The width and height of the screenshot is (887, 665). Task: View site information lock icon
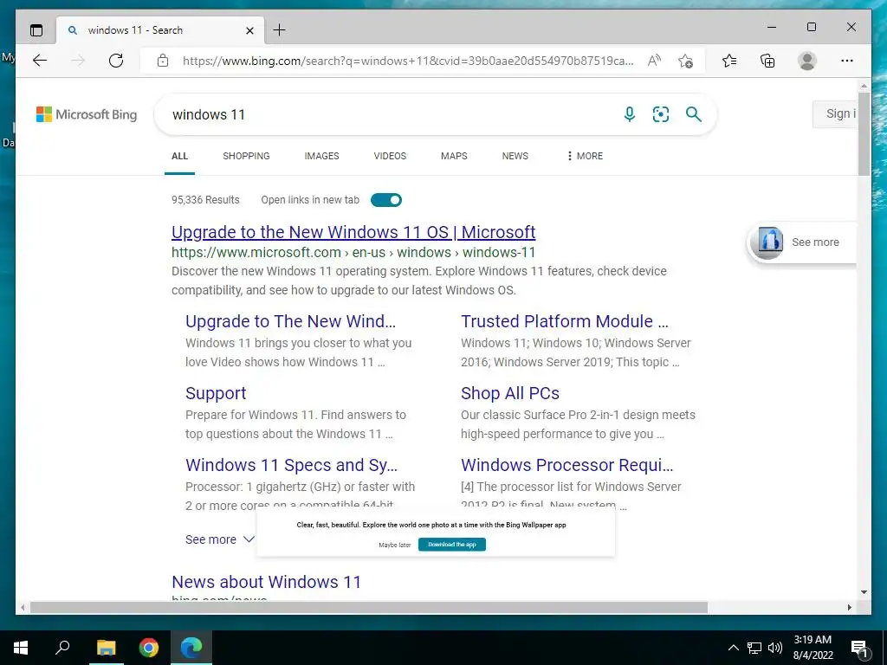(163, 61)
